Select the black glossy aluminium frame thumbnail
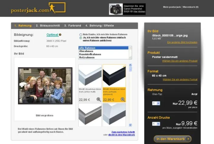This screenshot has height=144, width=214. [114, 76]
